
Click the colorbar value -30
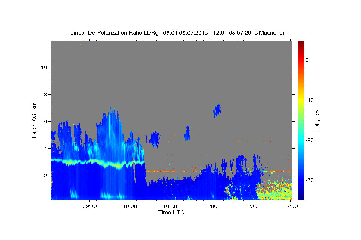pos(310,180)
